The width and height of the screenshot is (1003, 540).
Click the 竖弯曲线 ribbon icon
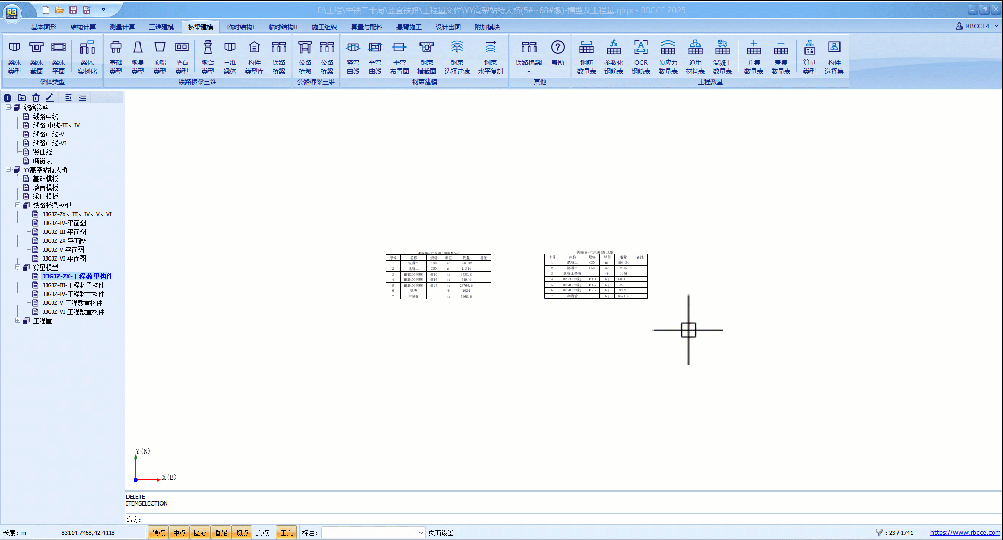pyautogui.click(x=353, y=56)
